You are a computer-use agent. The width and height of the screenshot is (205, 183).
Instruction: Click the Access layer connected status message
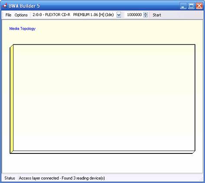(62, 178)
